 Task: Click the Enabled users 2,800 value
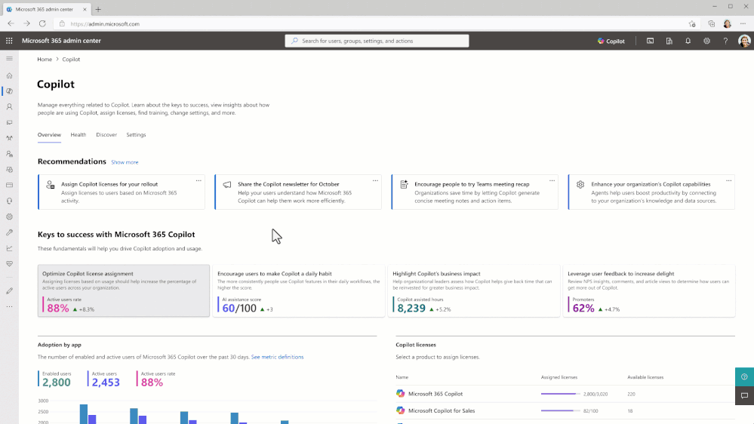click(57, 383)
